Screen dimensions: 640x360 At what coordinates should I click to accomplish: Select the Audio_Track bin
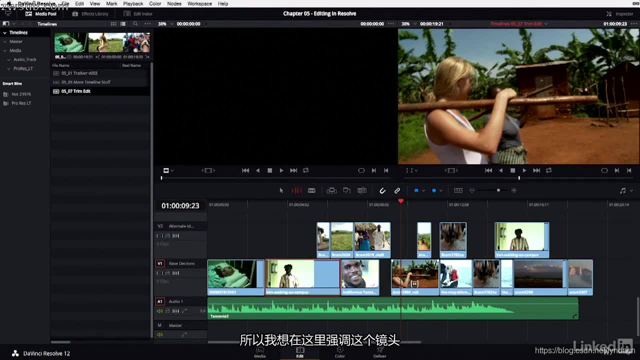pyautogui.click(x=24, y=59)
